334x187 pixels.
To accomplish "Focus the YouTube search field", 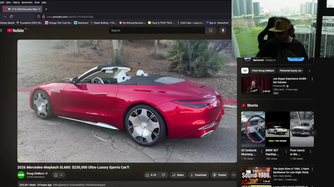I will click(x=157, y=30).
